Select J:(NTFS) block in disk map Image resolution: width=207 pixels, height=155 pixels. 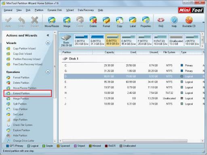(192, 40)
